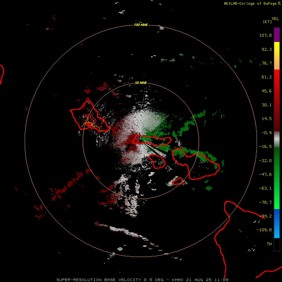The height and width of the screenshot is (282, 282).
Task: Click the Super-Resolution Base Velocity caption
Action: (143, 280)
